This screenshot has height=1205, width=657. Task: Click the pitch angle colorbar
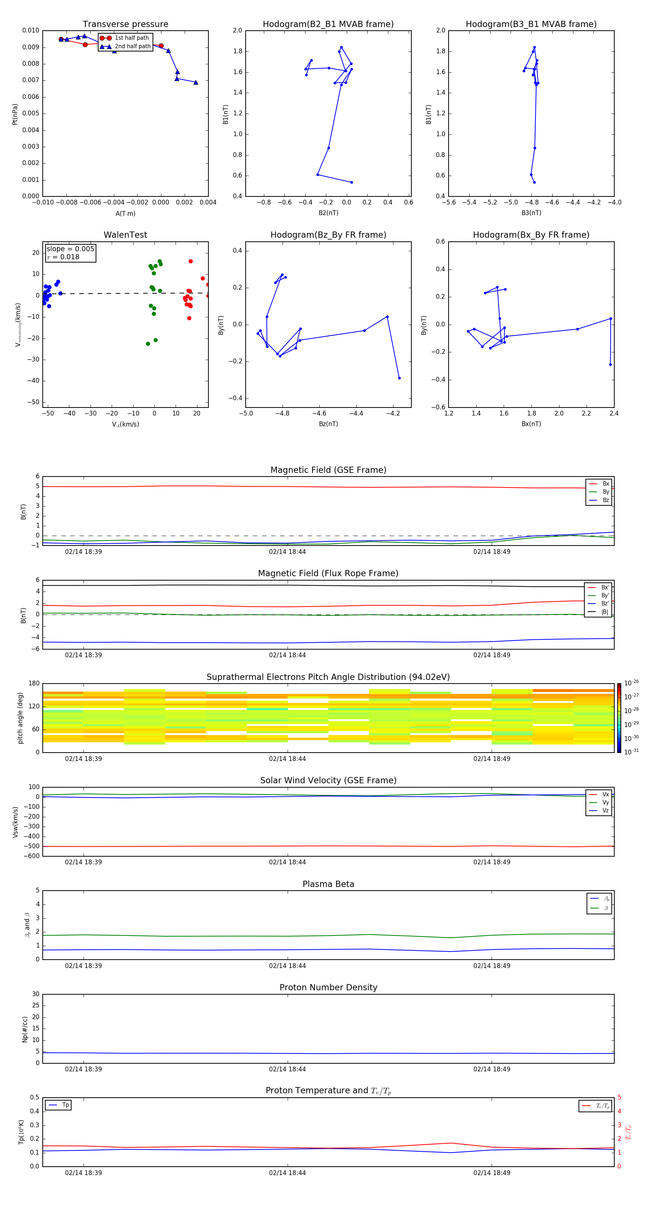pos(619,718)
